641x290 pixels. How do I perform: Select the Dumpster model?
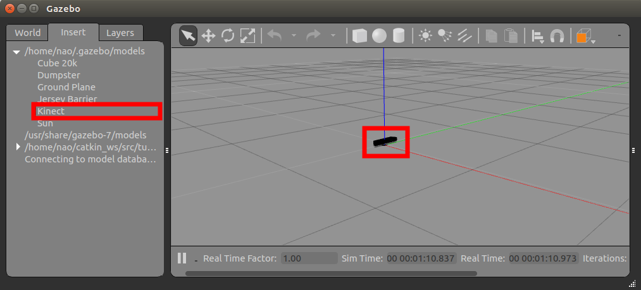click(x=59, y=75)
